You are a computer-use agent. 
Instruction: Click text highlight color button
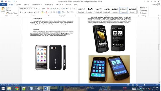pos(42,12)
